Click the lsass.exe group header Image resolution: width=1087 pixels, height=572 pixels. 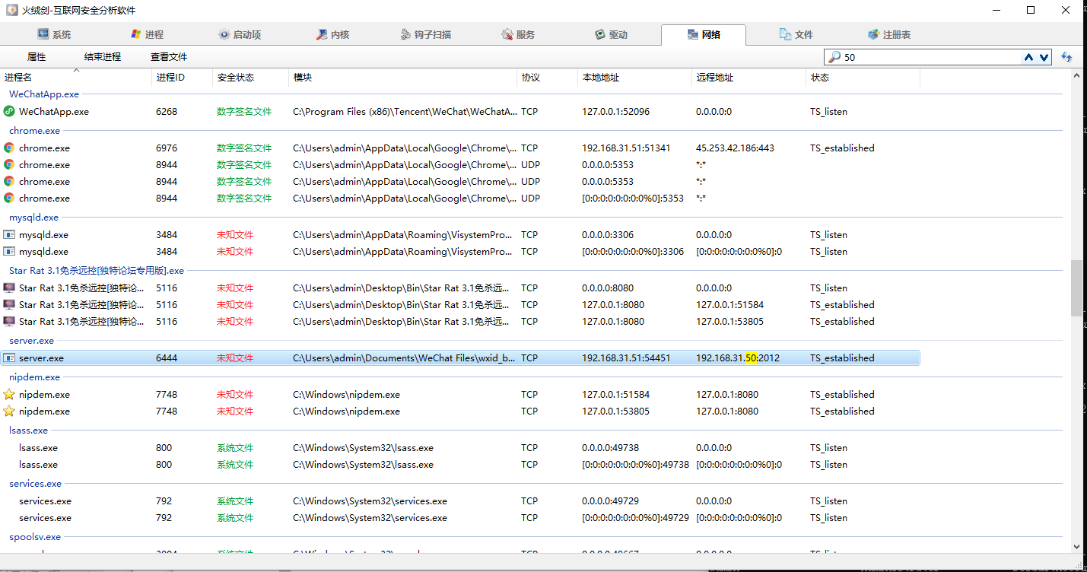29,431
